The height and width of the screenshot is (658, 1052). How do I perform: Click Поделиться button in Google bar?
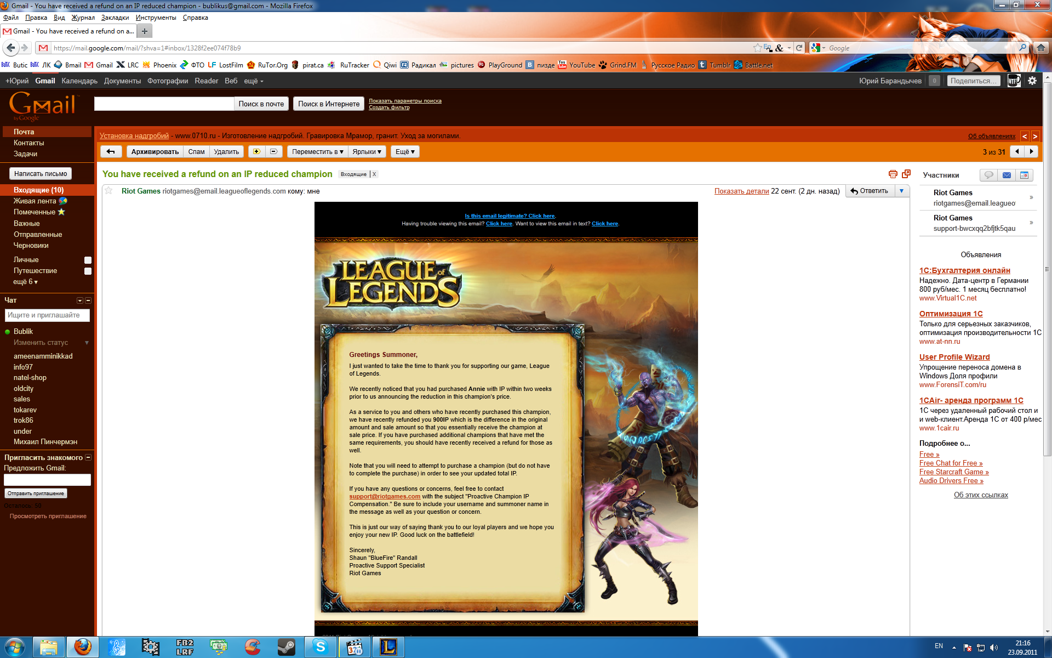973,81
